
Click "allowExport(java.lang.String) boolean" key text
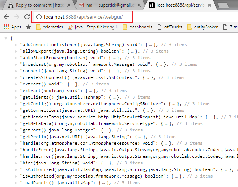(71, 51)
